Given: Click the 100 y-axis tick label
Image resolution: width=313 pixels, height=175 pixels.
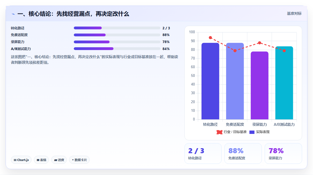Looking at the screenshot, I should coord(192,32).
